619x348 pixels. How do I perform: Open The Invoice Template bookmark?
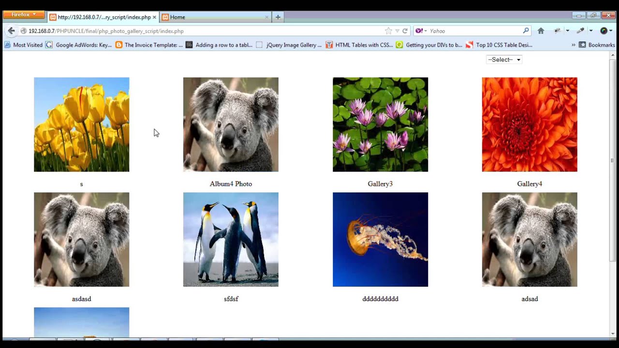pos(149,45)
